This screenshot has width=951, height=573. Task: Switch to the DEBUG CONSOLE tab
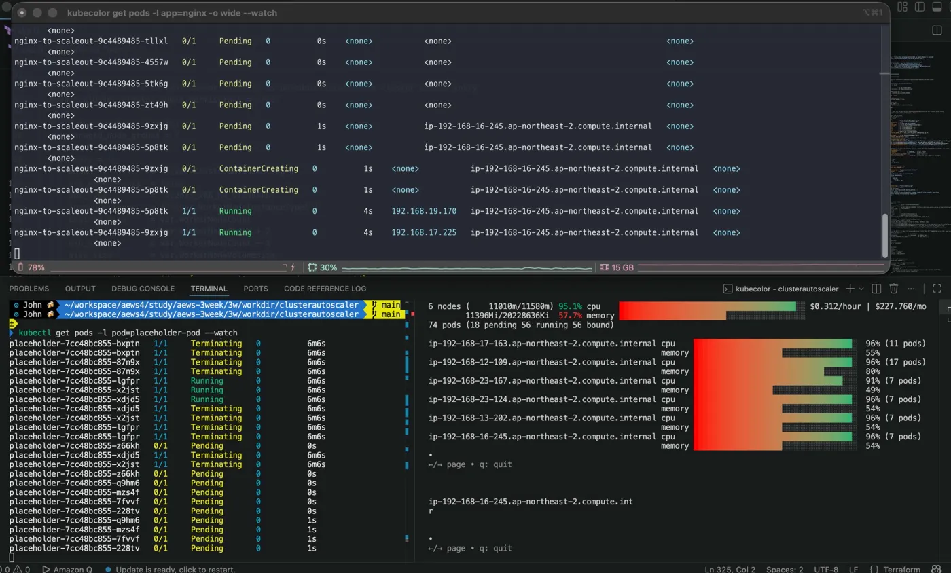(143, 289)
